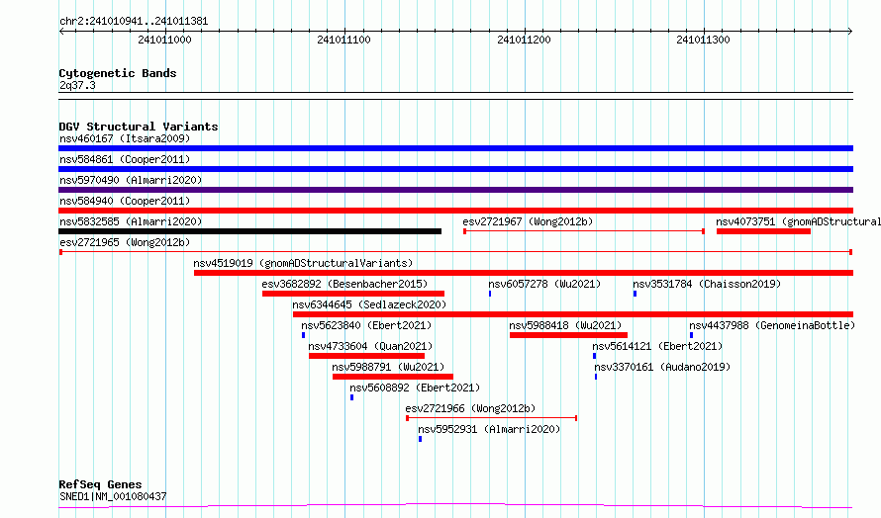Open the nsv6057278 (Wu2021) label
This screenshot has width=881, height=518.
[544, 284]
